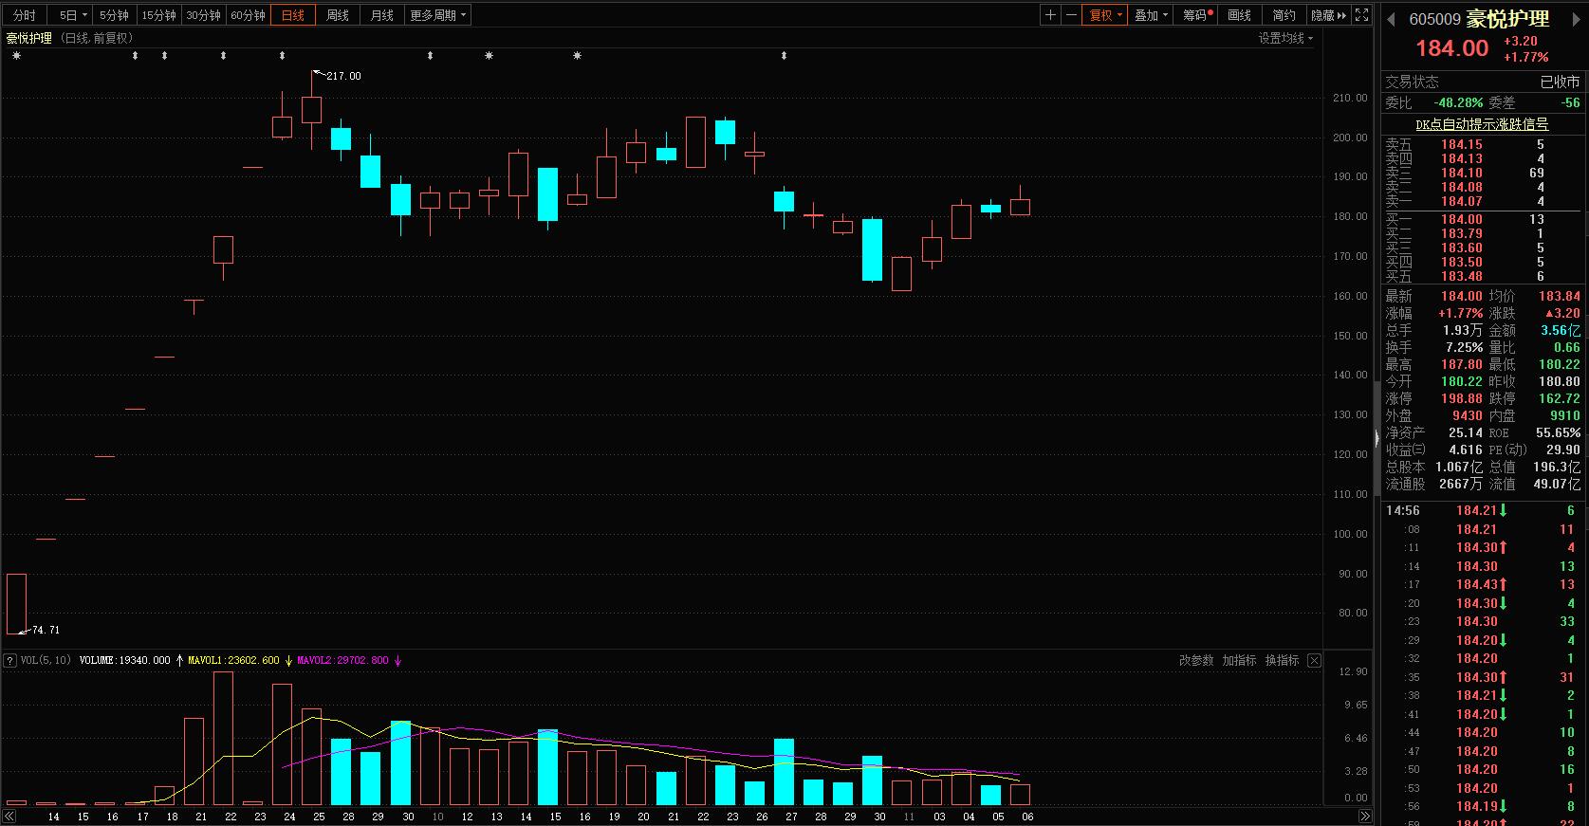Click the event marker above date 27

(784, 56)
